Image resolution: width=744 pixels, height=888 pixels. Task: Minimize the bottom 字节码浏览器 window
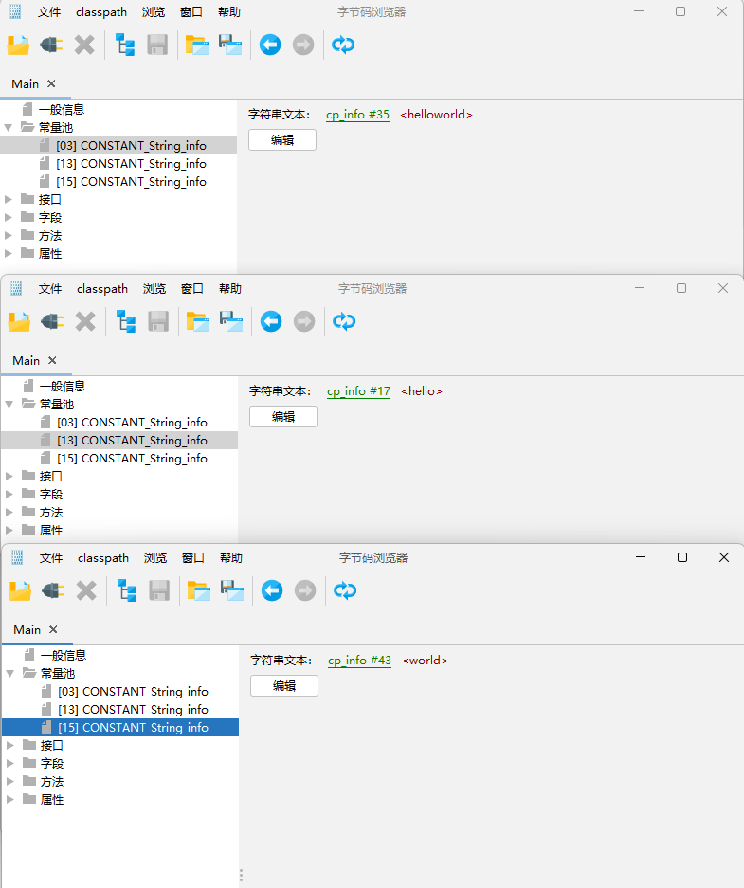click(x=641, y=557)
